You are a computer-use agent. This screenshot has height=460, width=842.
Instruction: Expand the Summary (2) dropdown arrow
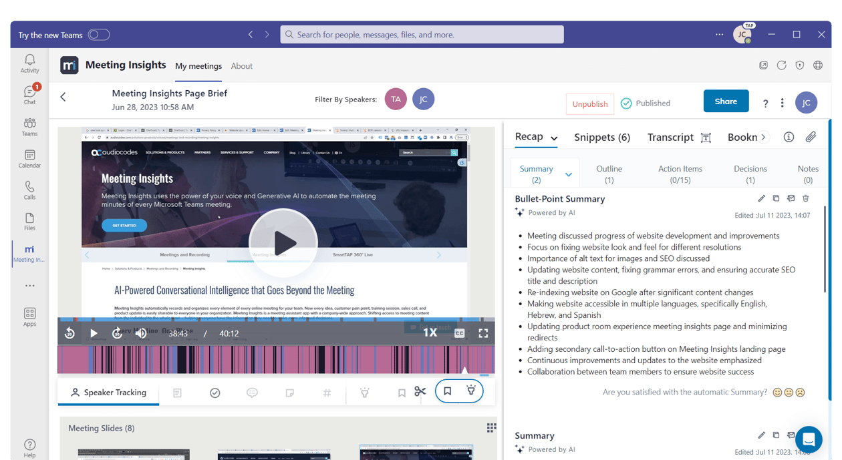click(x=569, y=175)
